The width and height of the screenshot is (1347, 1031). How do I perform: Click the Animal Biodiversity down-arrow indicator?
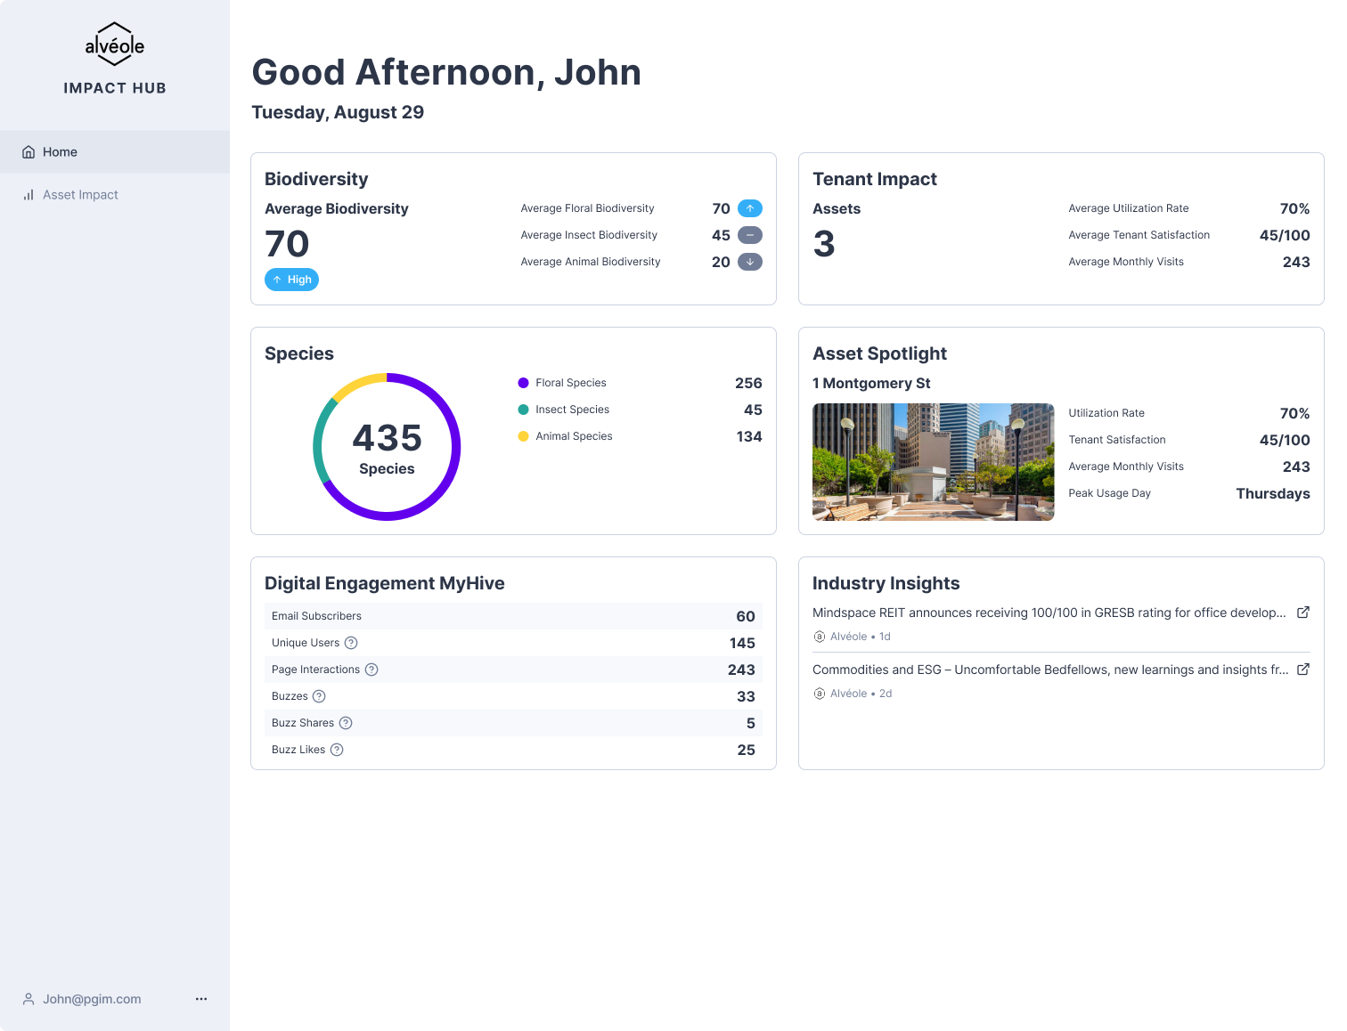click(750, 262)
